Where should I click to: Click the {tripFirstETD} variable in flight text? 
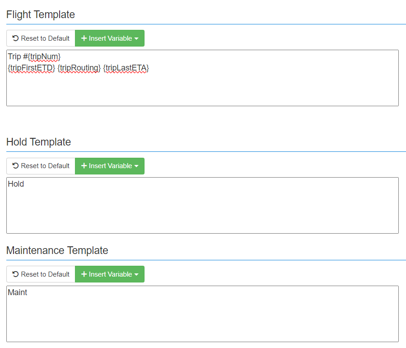[x=31, y=68]
